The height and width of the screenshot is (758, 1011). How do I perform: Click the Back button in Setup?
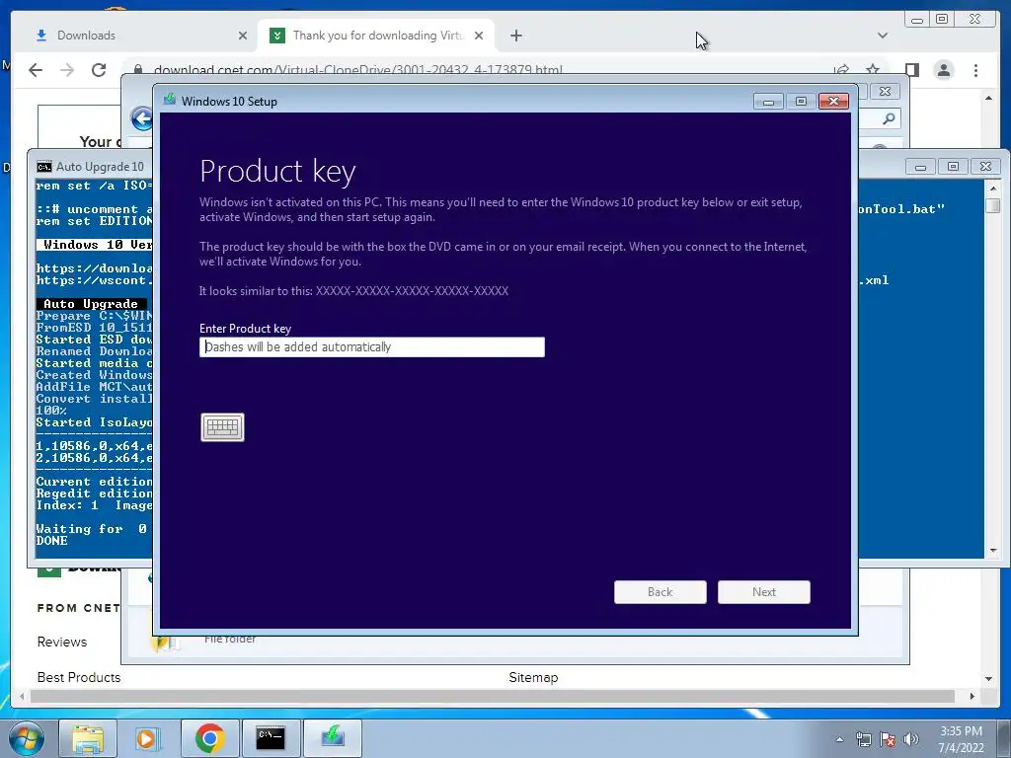661,592
